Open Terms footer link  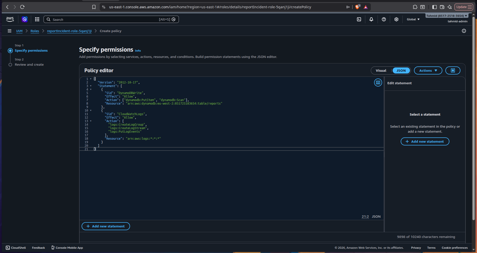tap(431, 248)
